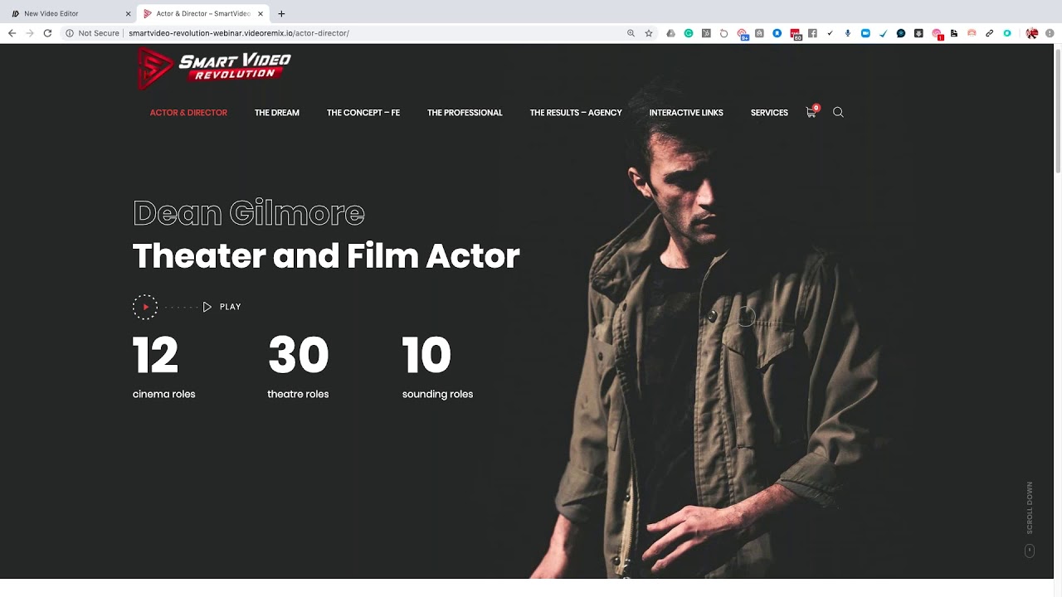Viewport: 1062px width, 597px height.
Task: Open the dark chat bubble extension icon
Action: click(901, 33)
